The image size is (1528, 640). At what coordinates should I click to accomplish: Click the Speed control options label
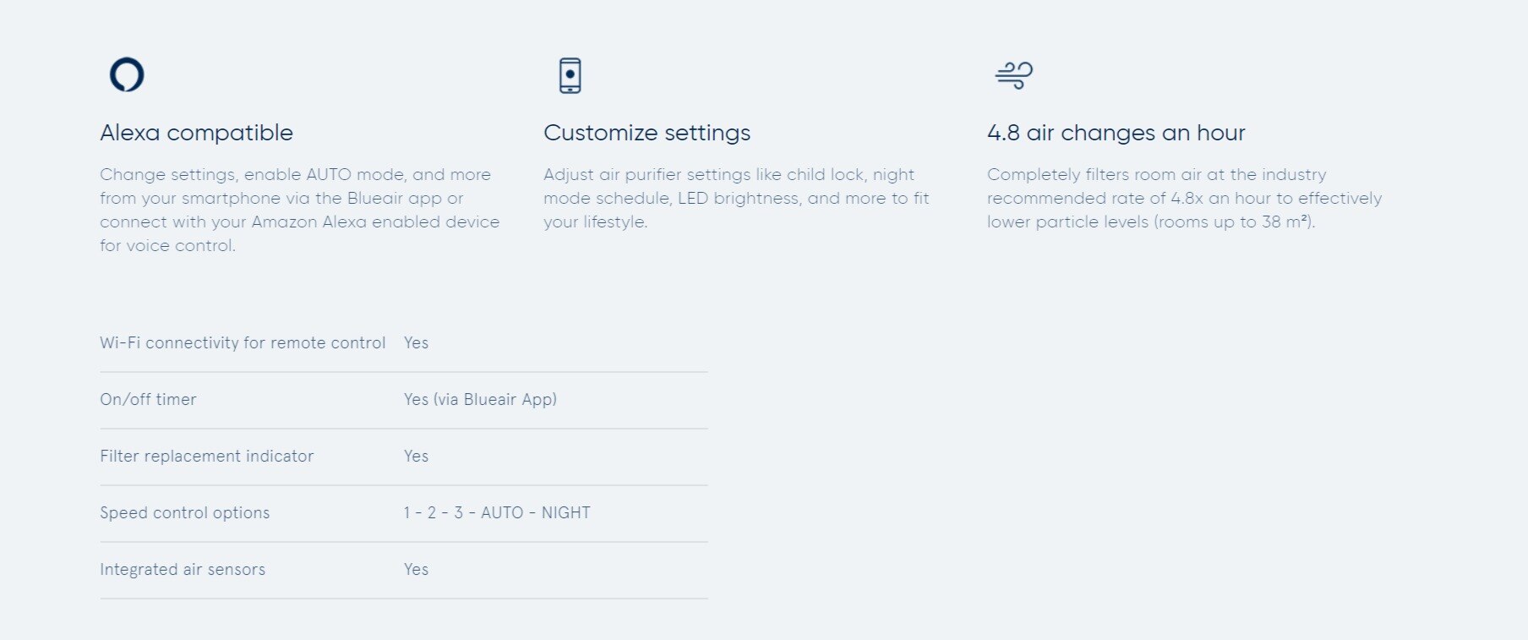184,512
